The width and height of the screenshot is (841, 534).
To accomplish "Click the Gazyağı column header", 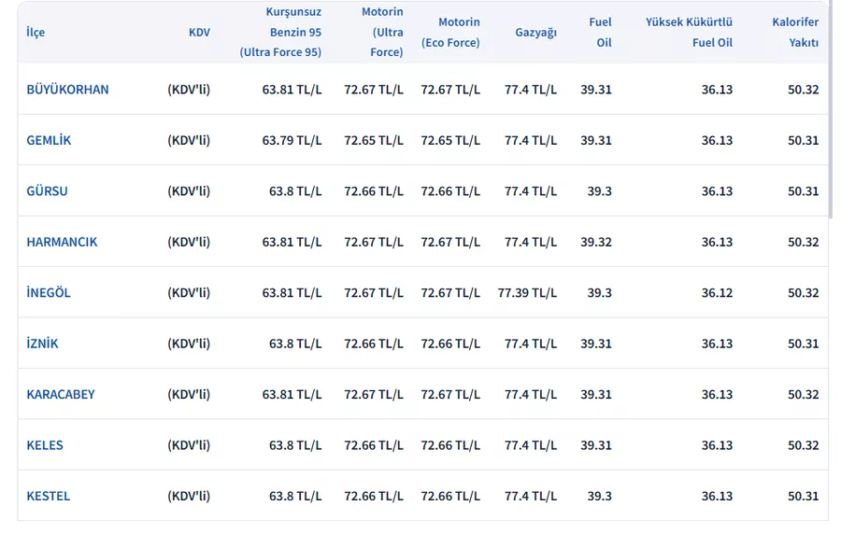I will click(x=535, y=32).
